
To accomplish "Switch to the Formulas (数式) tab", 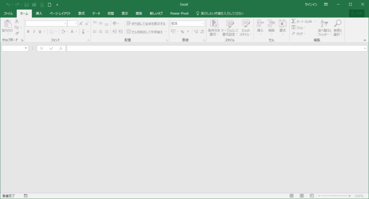I will point(81,13).
